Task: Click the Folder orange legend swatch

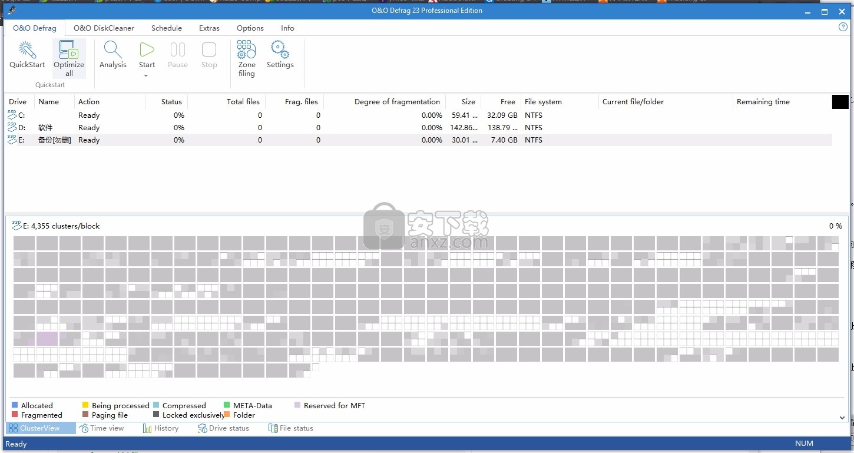Action: (x=227, y=415)
